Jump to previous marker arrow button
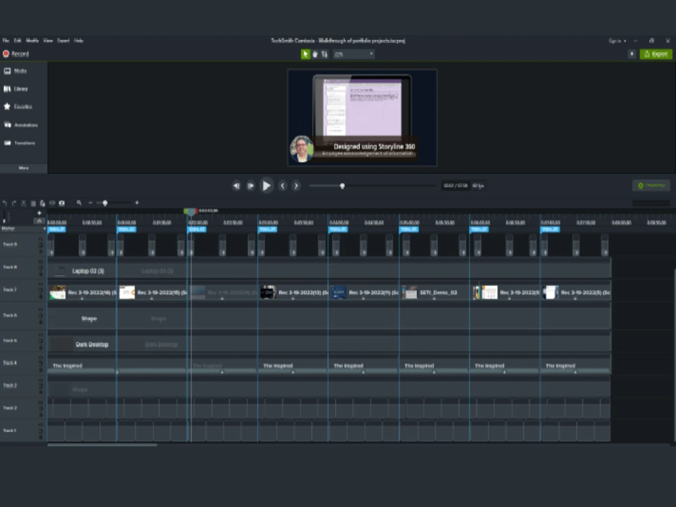The height and width of the screenshot is (507, 676). click(283, 186)
